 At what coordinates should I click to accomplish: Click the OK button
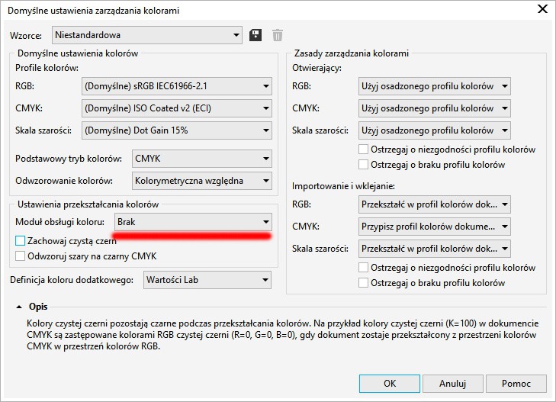(390, 383)
